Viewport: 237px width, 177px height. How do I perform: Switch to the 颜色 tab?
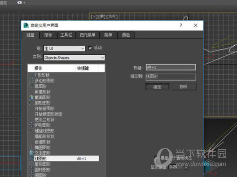tap(126, 35)
